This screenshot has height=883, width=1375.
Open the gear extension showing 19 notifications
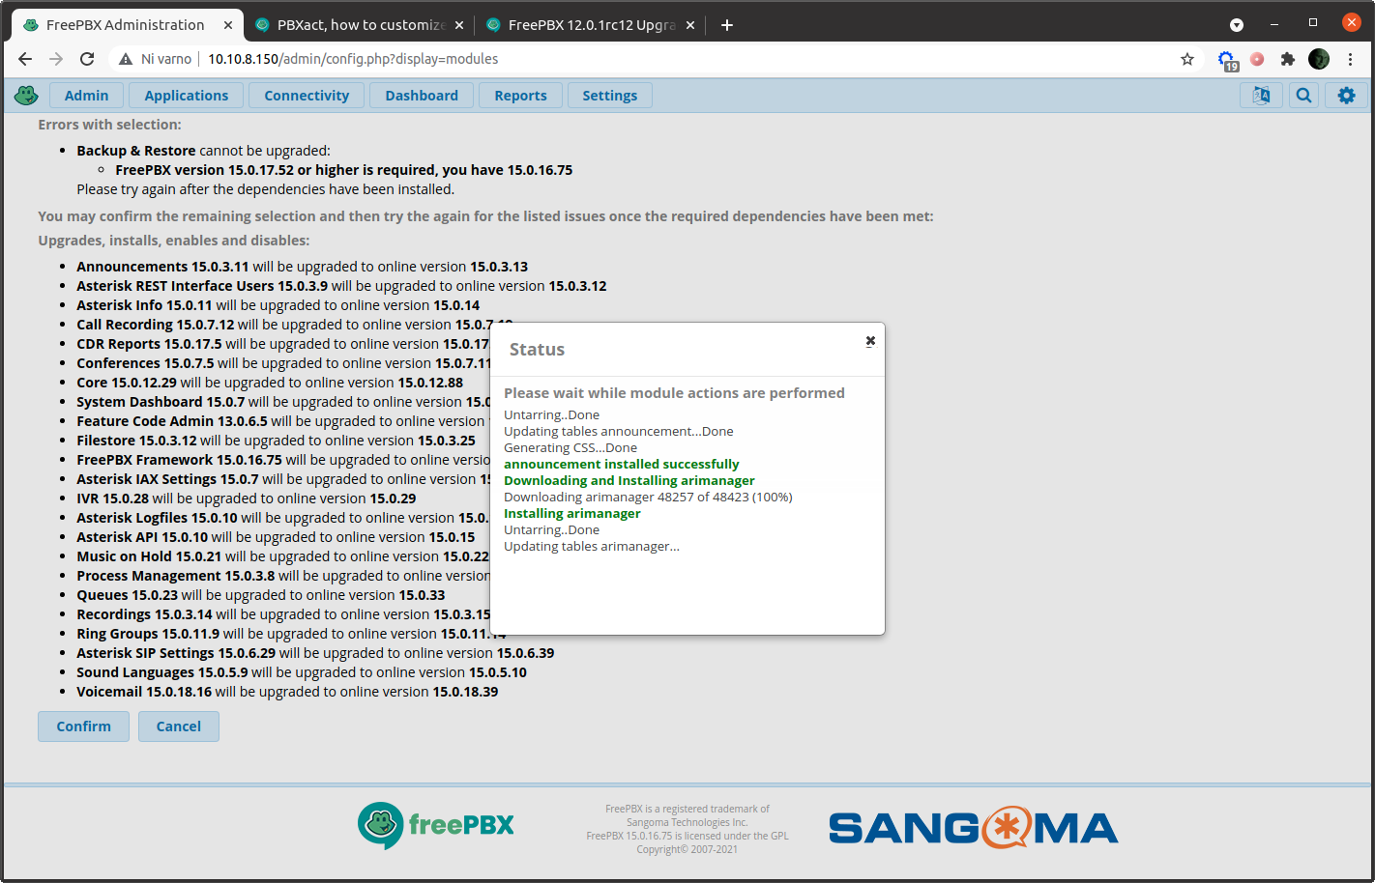(1226, 59)
